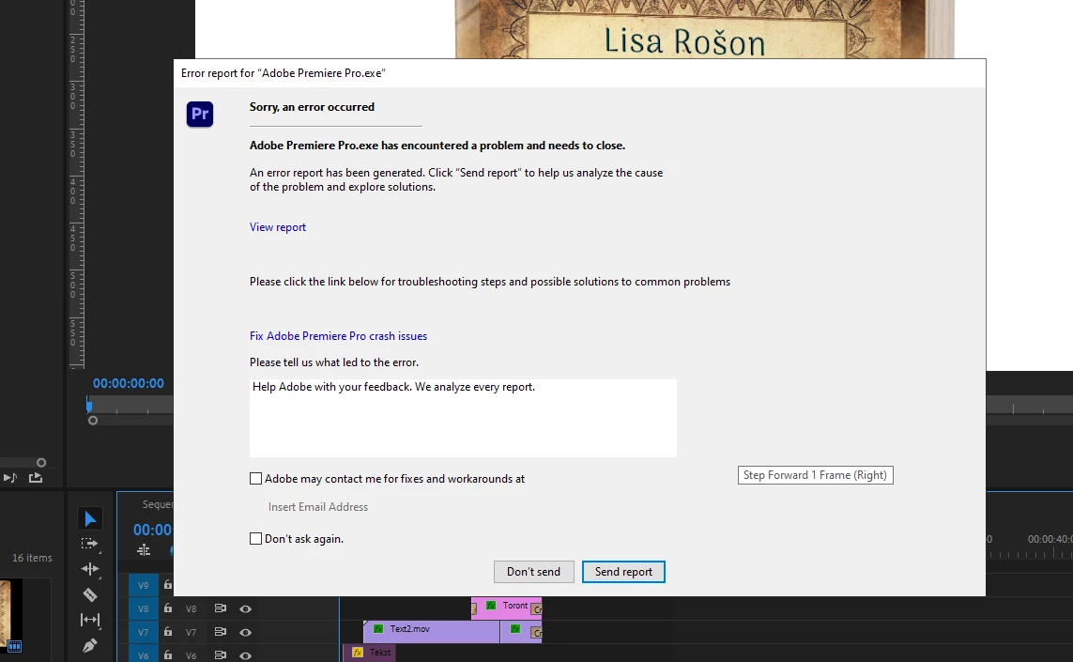Click the yellow fx badge on Tekst clip
The height and width of the screenshot is (662, 1073).
tap(358, 653)
